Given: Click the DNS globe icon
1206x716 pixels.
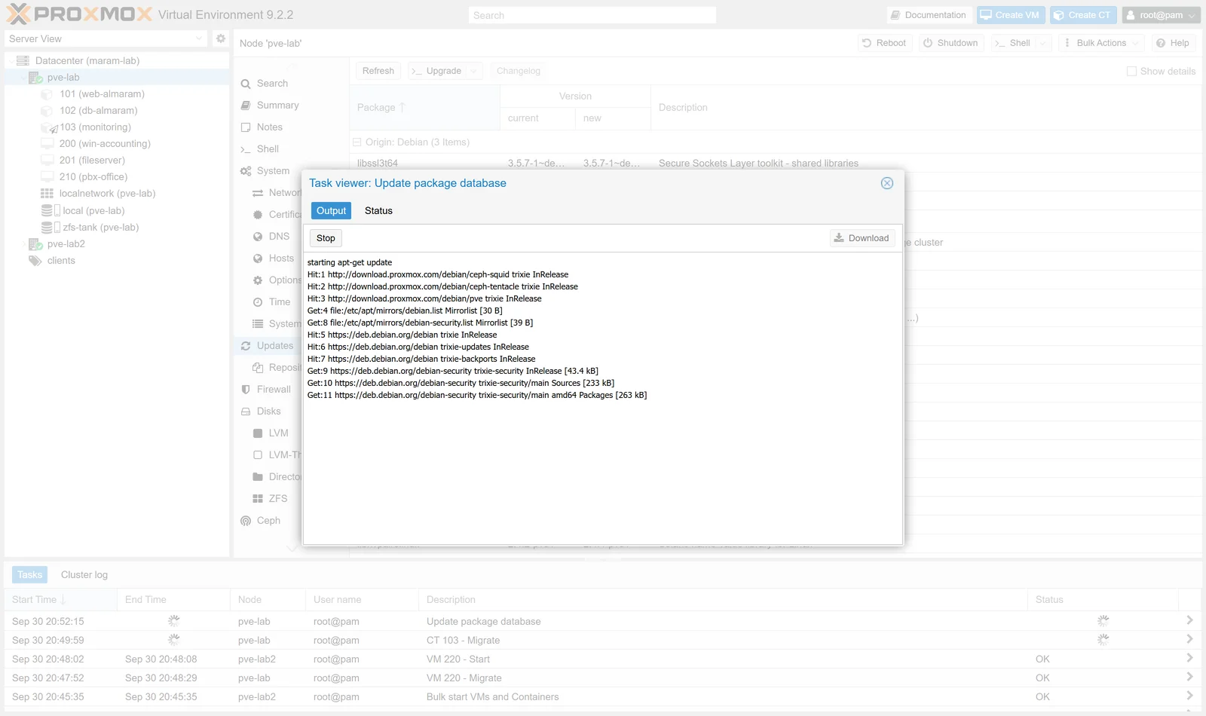Looking at the screenshot, I should pyautogui.click(x=258, y=237).
